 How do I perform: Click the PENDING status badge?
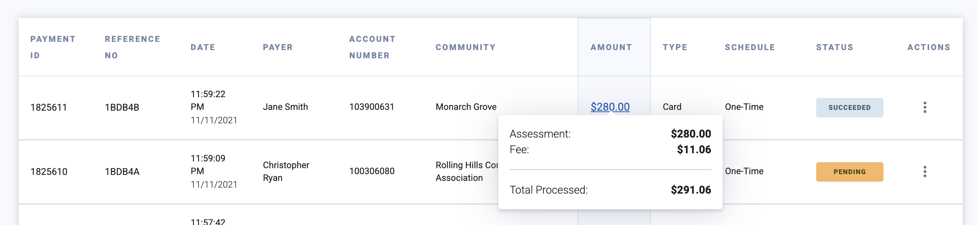pyautogui.click(x=849, y=172)
